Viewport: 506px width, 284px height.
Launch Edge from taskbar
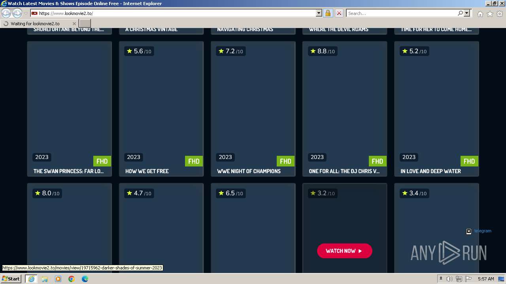coord(85,279)
